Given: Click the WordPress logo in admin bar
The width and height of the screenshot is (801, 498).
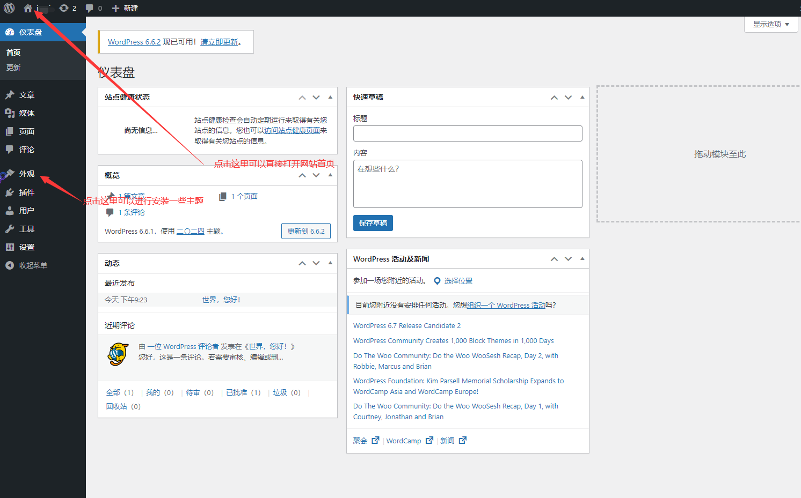Looking at the screenshot, I should pyautogui.click(x=9, y=8).
